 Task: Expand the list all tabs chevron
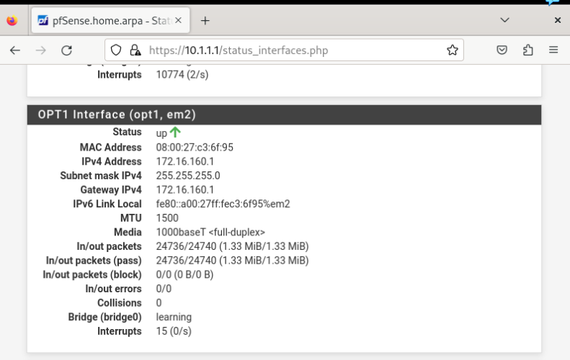pos(504,20)
